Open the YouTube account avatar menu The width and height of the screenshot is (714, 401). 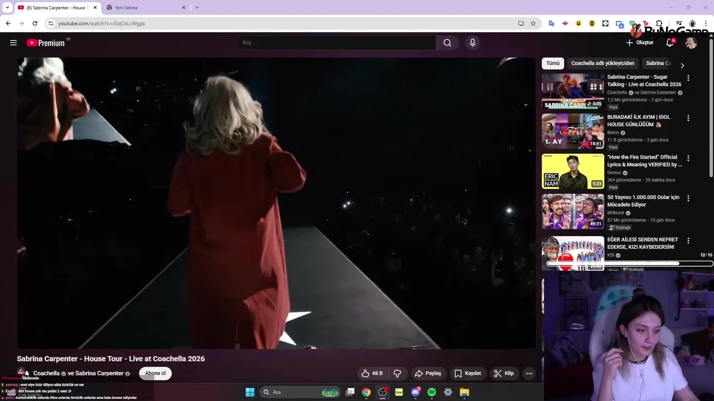click(691, 42)
